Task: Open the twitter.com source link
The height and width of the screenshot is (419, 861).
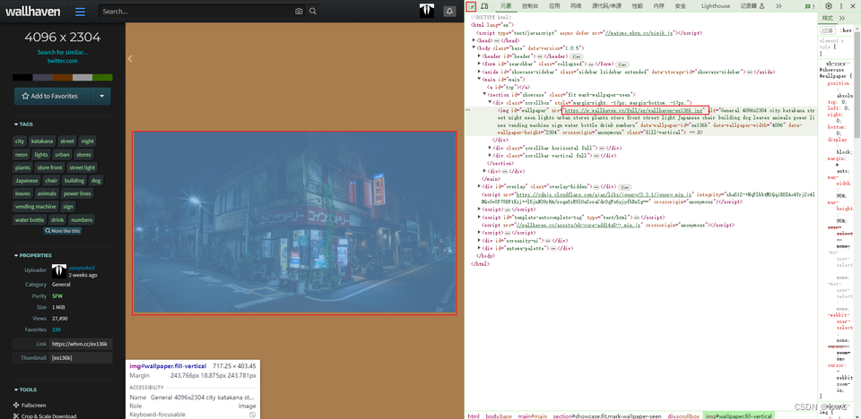Action: (63, 61)
